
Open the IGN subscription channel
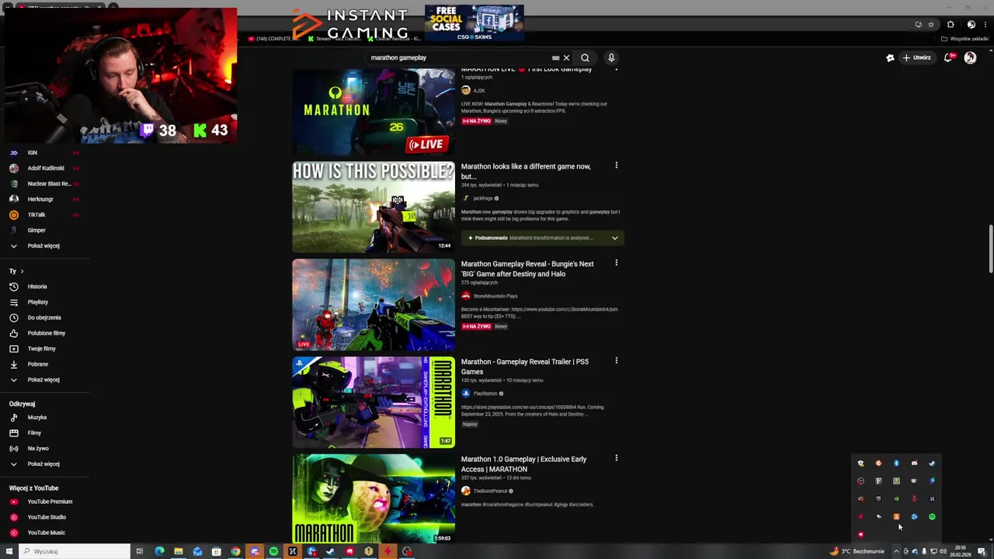[x=32, y=153]
